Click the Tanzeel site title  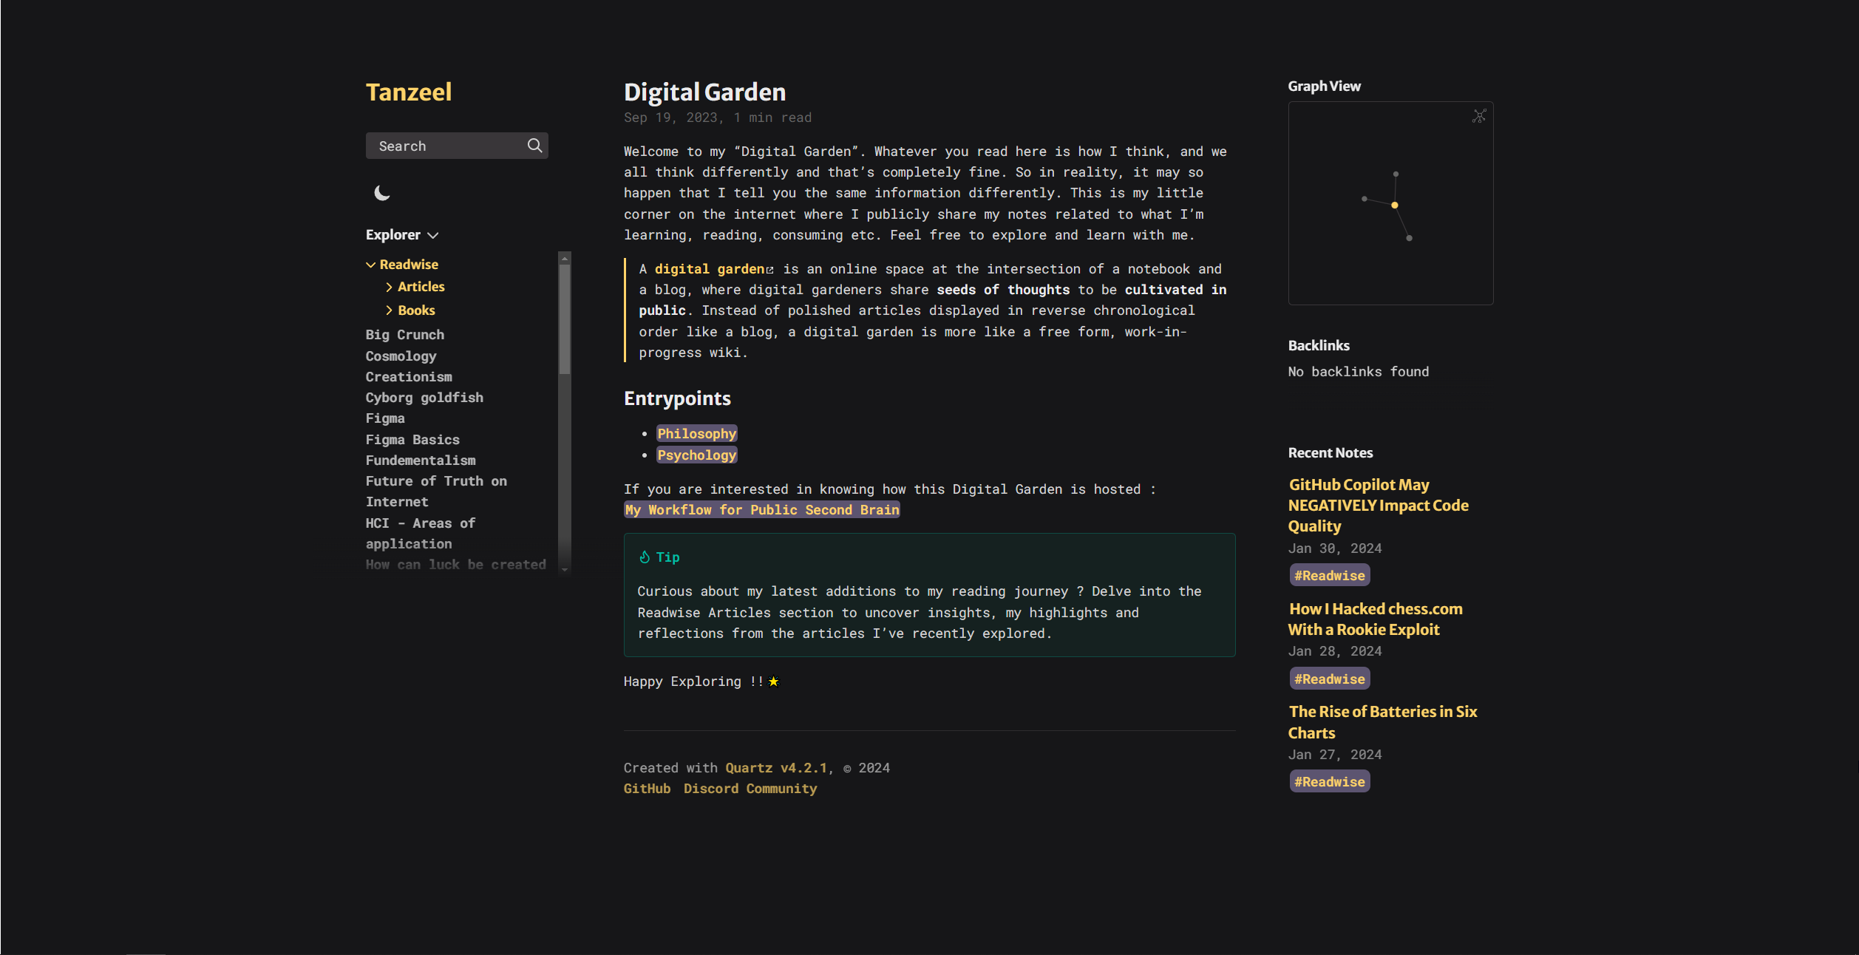coord(408,92)
